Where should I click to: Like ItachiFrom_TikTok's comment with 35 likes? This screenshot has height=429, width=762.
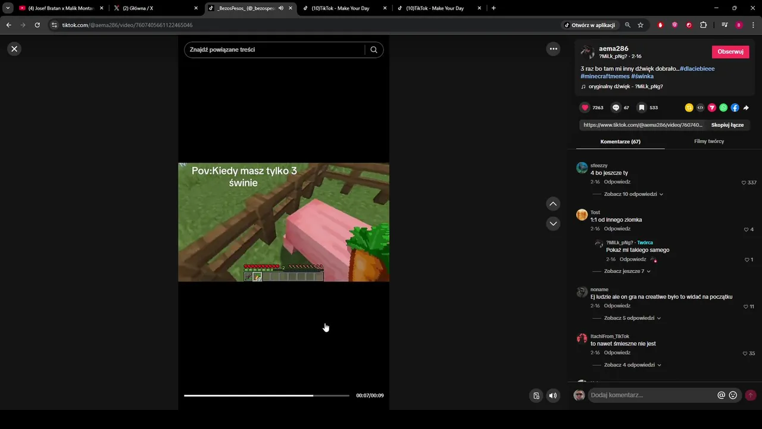click(x=745, y=353)
